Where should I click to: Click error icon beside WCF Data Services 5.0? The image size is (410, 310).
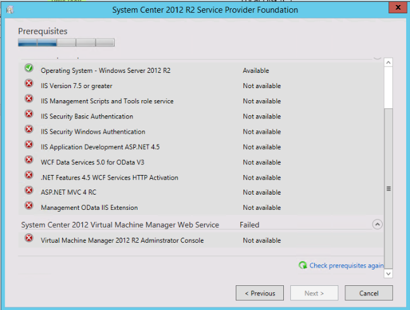click(29, 160)
